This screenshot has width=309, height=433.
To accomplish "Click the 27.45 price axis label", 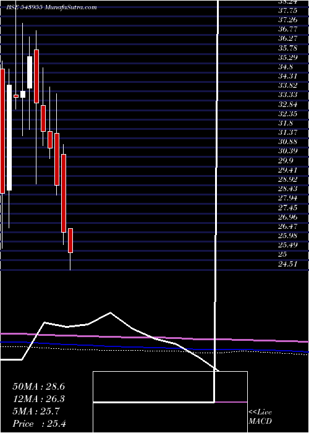I will click(x=287, y=208).
